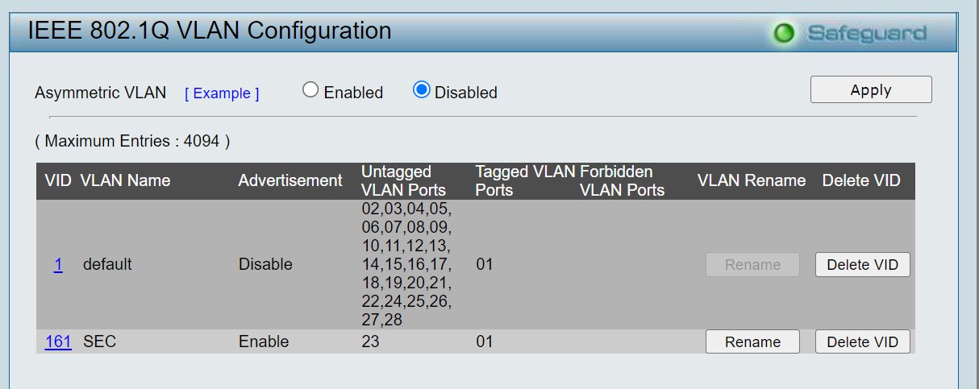979x389 pixels.
Task: Open VID 161 link
Action: (x=58, y=341)
